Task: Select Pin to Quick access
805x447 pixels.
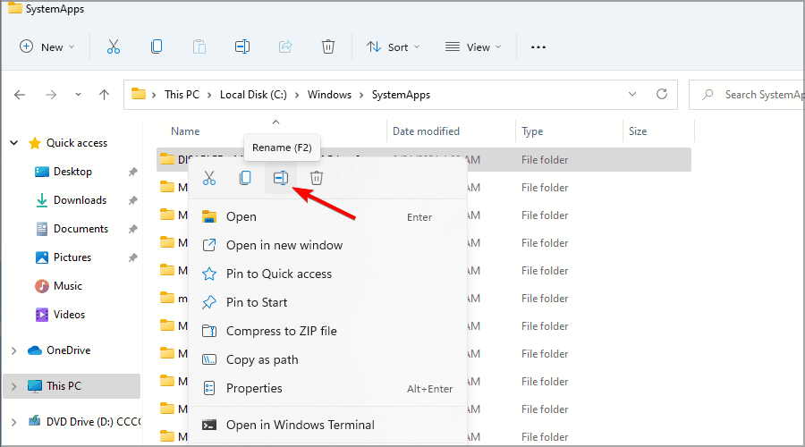Action: pyautogui.click(x=278, y=274)
